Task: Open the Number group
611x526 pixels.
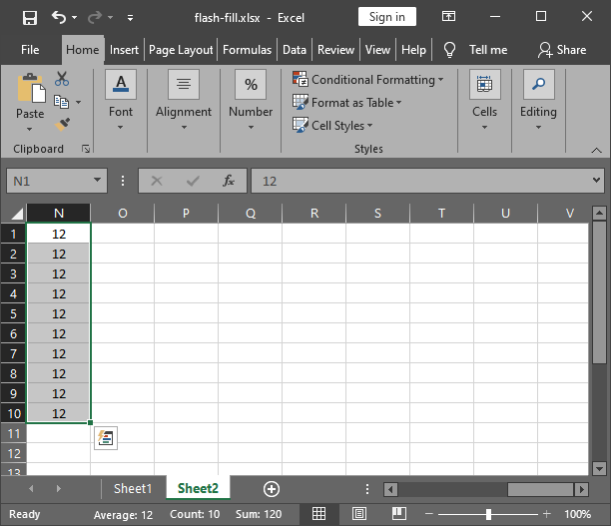Action: click(251, 101)
